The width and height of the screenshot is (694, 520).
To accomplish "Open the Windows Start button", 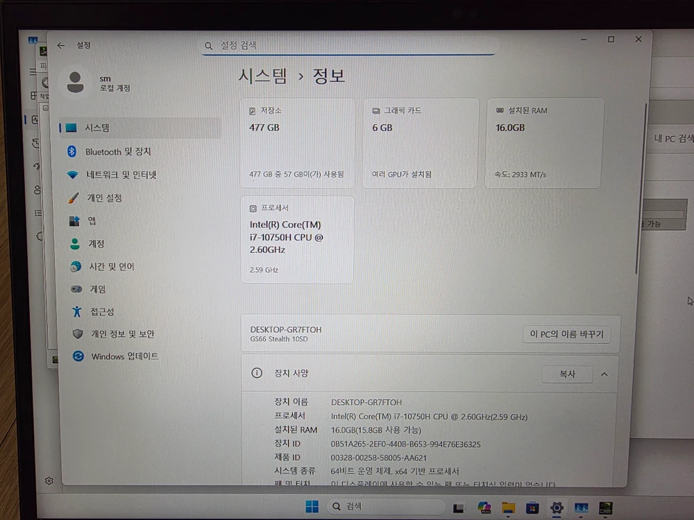I will coord(312,507).
